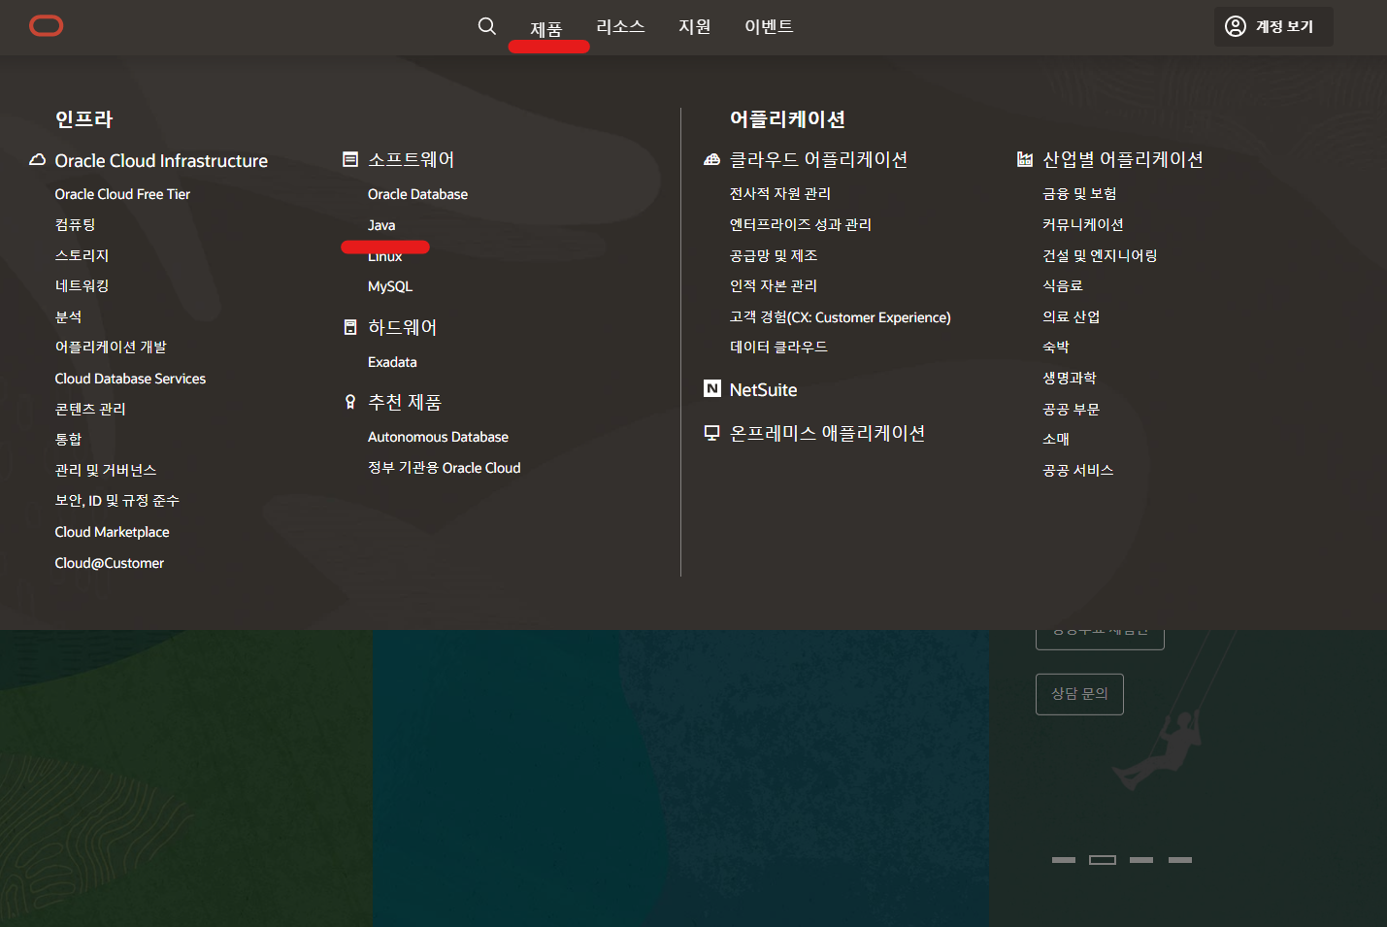Open 전사적 자원 관리 link

[x=780, y=194]
